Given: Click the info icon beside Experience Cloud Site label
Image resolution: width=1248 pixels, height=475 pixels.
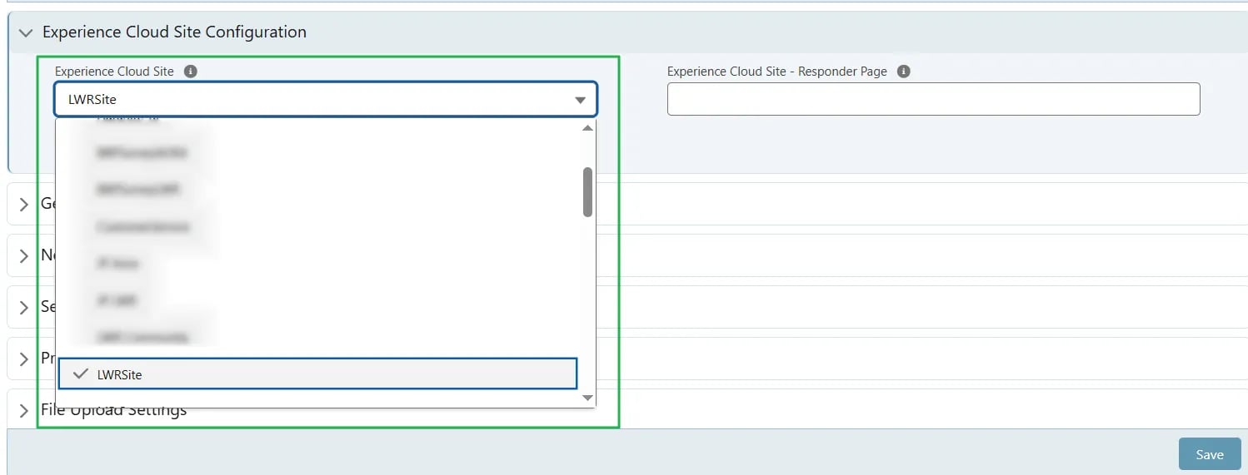Looking at the screenshot, I should click(x=190, y=72).
